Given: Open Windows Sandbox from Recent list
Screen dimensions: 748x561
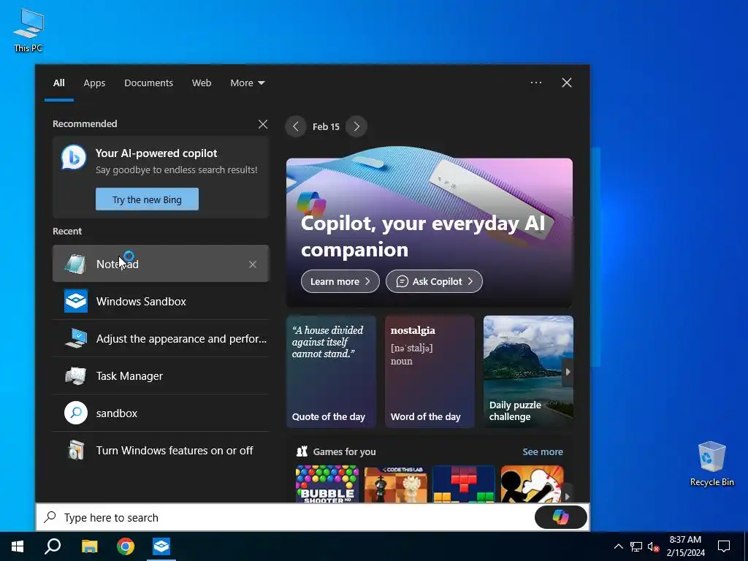Looking at the screenshot, I should pyautogui.click(x=161, y=301).
